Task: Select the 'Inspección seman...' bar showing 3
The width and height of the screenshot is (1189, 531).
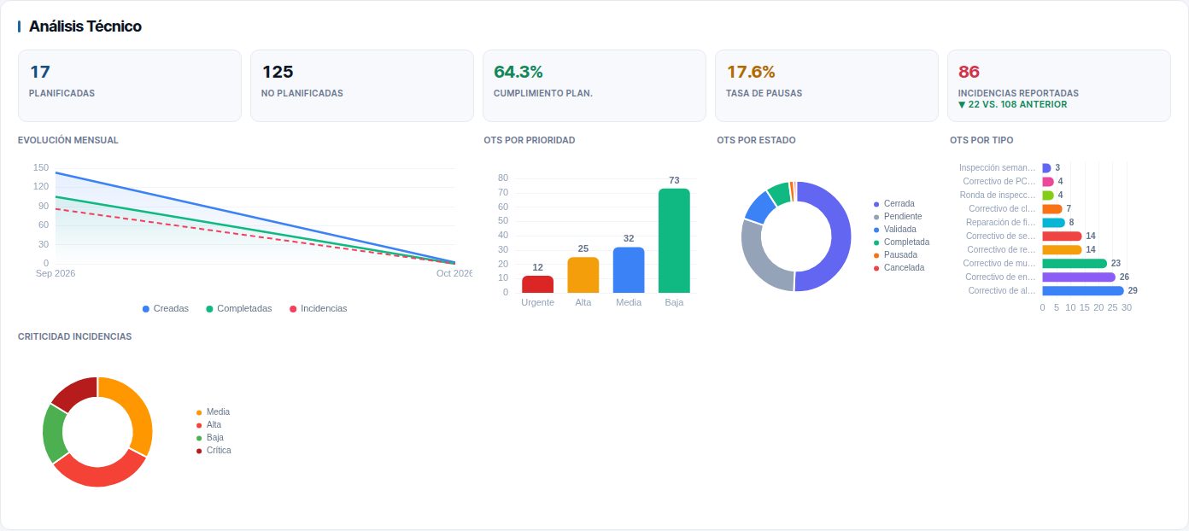Action: [1046, 168]
